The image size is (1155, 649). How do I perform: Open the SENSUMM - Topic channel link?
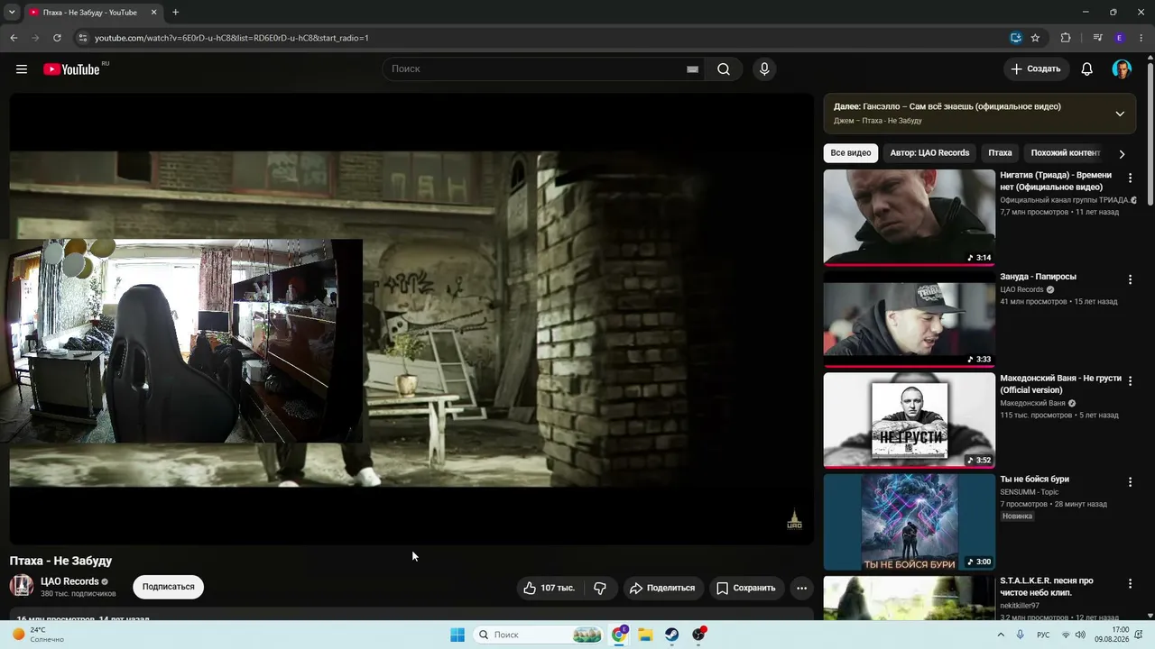pyautogui.click(x=1029, y=492)
